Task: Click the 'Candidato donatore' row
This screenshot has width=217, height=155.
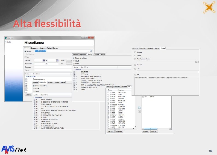Action: click(x=39, y=79)
